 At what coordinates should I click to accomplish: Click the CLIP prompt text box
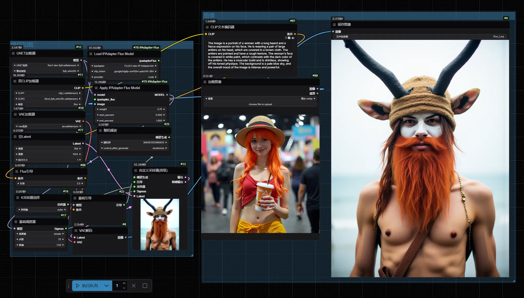(x=250, y=57)
